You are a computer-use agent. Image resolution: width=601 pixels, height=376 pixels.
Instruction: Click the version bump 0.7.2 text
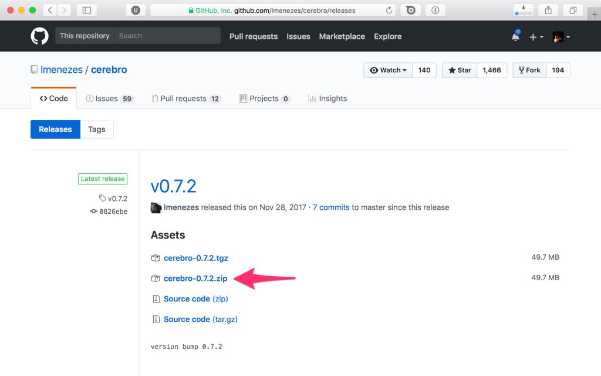pyautogui.click(x=186, y=347)
